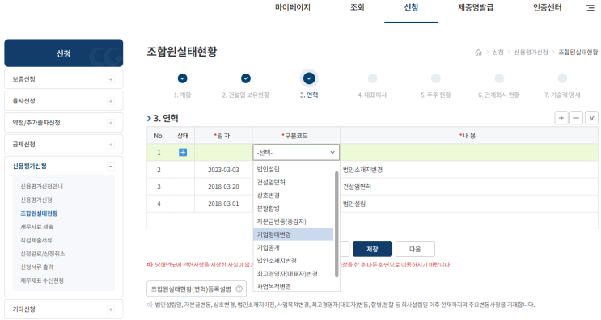
Task: Click the dropdown list scrollbar
Action: (x=336, y=224)
